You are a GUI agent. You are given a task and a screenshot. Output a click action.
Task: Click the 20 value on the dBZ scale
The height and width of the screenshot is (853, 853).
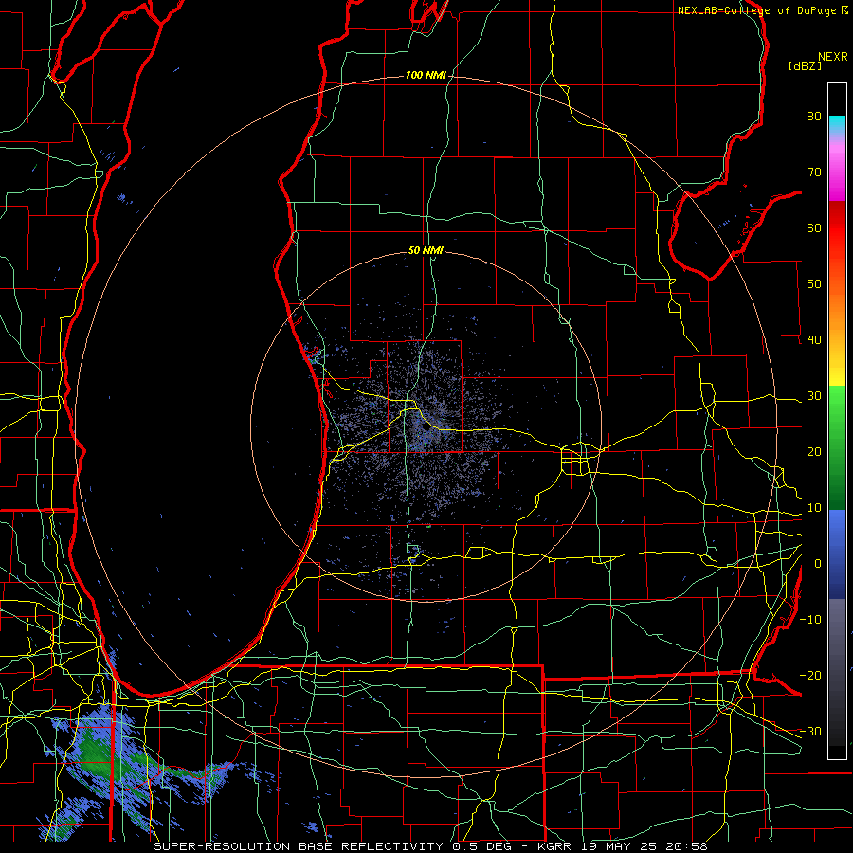[x=814, y=451]
